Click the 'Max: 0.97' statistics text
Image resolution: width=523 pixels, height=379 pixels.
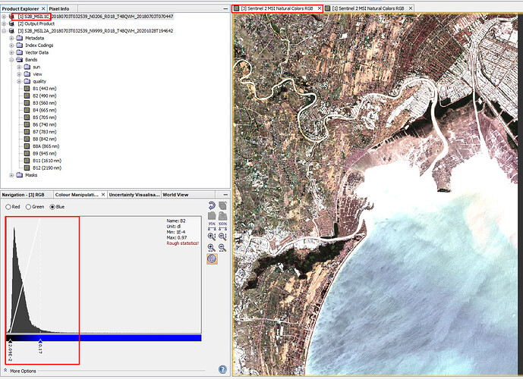tap(176, 237)
